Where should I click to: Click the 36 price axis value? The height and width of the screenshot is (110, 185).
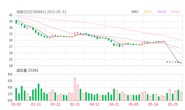[x=11, y=28]
